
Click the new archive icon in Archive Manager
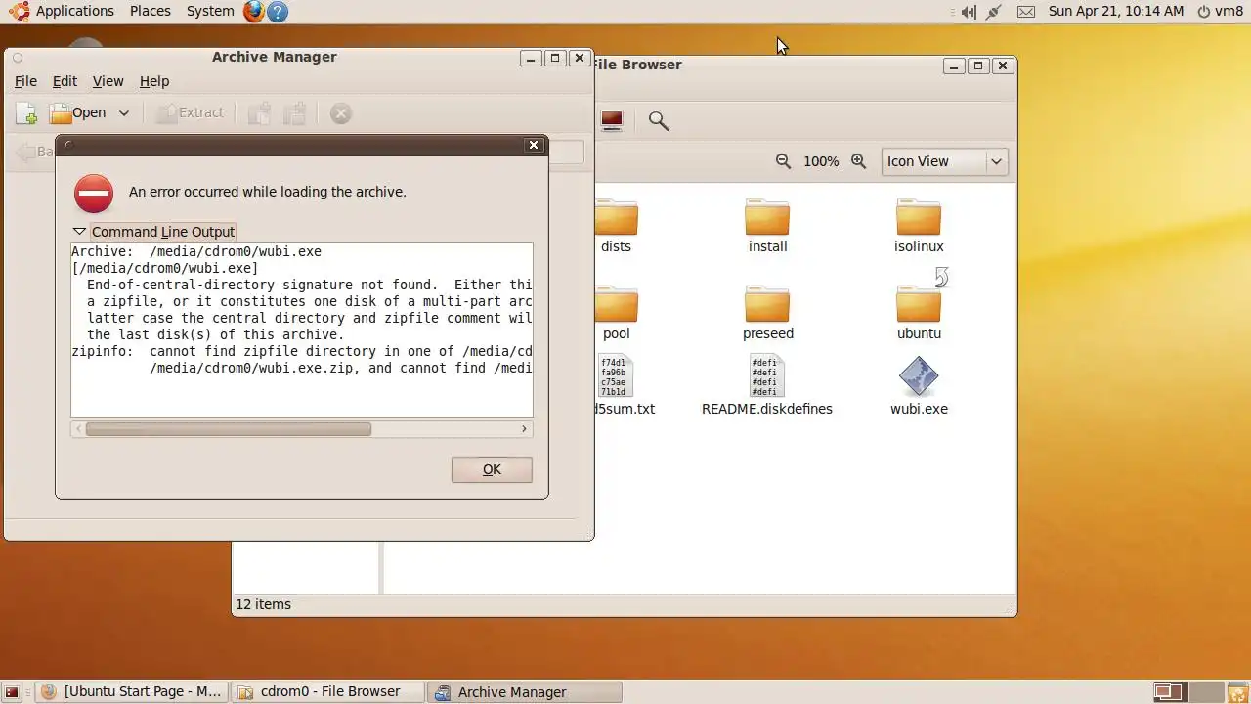point(26,113)
